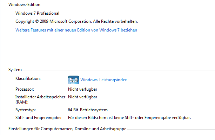Image resolution: width=215 pixels, height=140 pixels.
Task: Open Weitere Features mit einer neuen Edition link
Action: pyautogui.click(x=76, y=30)
